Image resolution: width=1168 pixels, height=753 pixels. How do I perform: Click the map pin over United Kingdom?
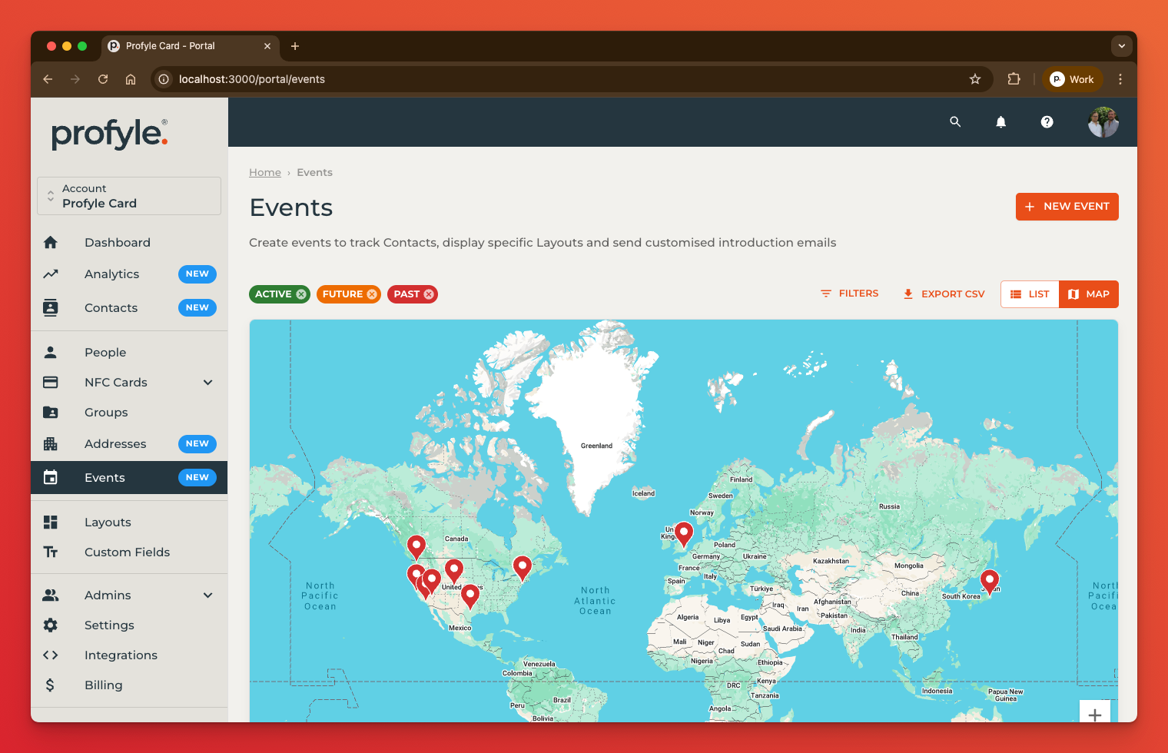683,532
